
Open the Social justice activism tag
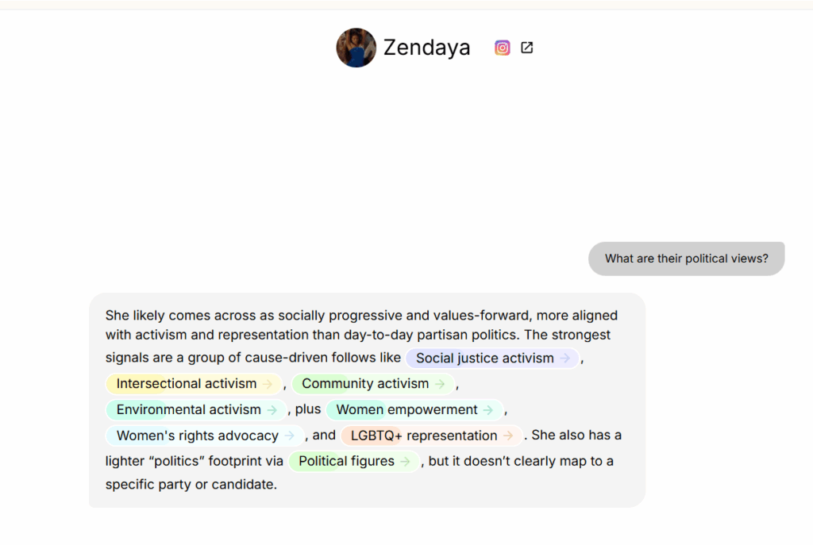(x=492, y=358)
